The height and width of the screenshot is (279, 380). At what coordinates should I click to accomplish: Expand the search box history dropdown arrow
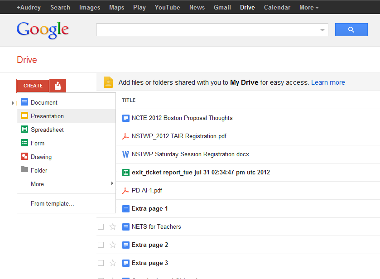[x=322, y=29]
